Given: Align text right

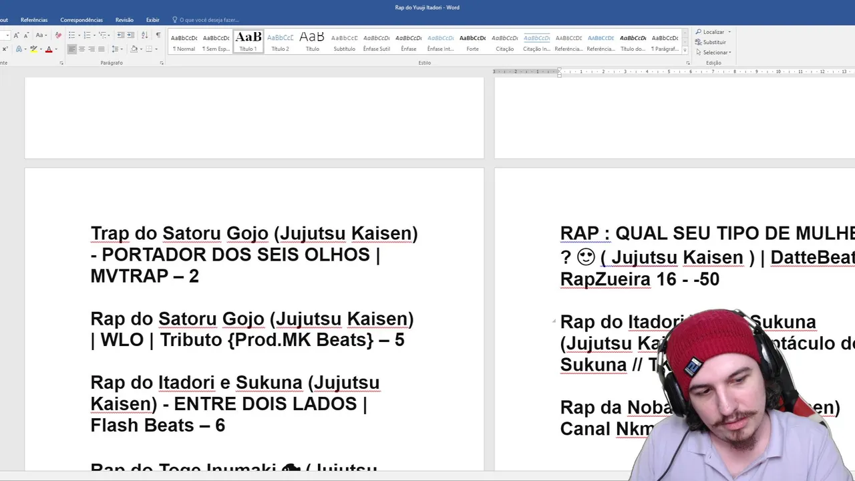Looking at the screenshot, I should pos(92,49).
